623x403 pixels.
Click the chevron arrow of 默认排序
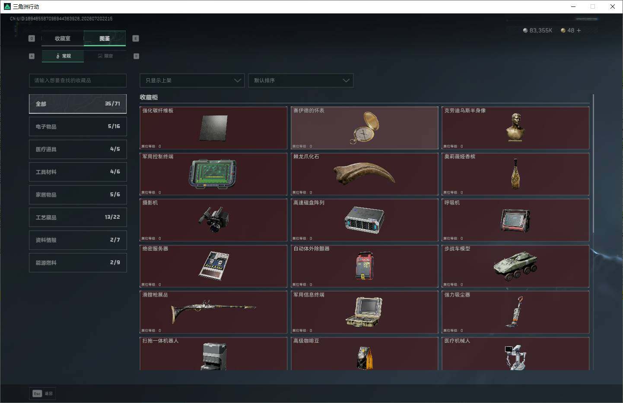click(x=346, y=80)
